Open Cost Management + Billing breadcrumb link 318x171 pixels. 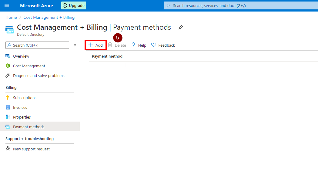(49, 18)
